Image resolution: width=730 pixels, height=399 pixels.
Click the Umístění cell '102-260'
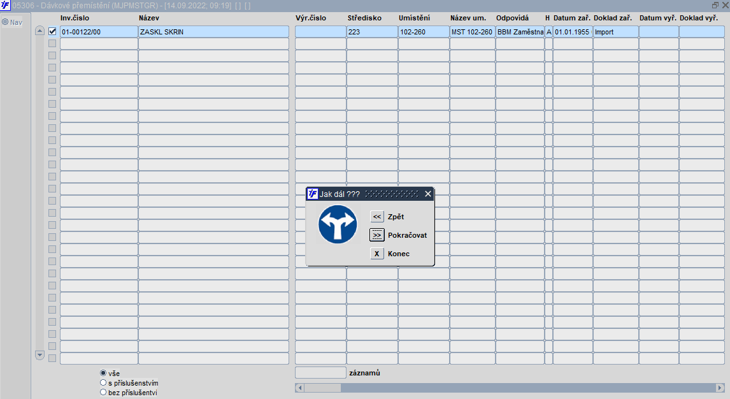(x=424, y=32)
